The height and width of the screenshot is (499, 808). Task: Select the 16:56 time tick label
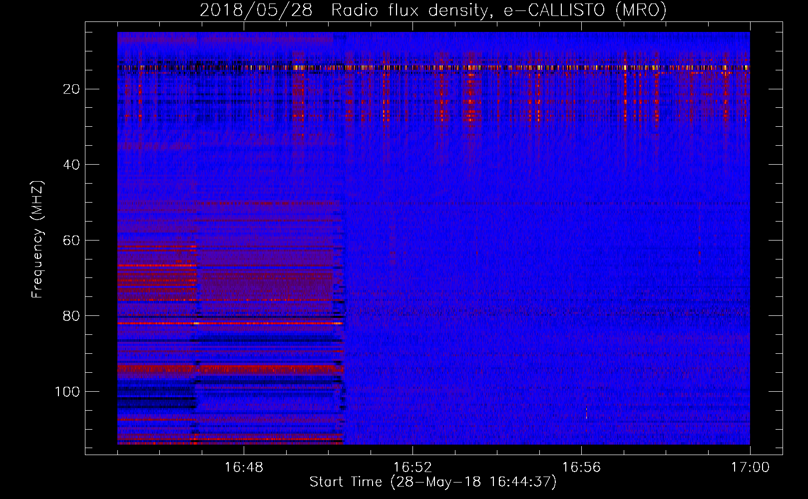(x=581, y=468)
